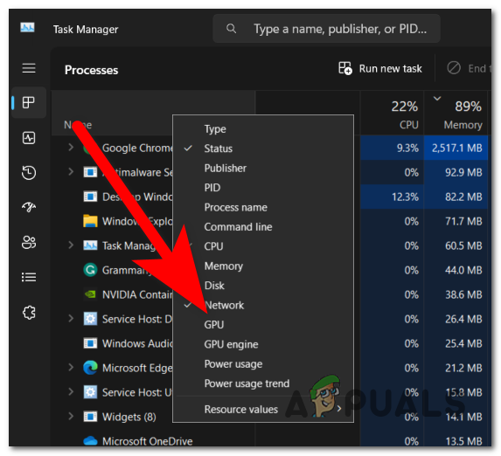
Task: Click the 25.4 MB memory cell
Action: tap(456, 343)
